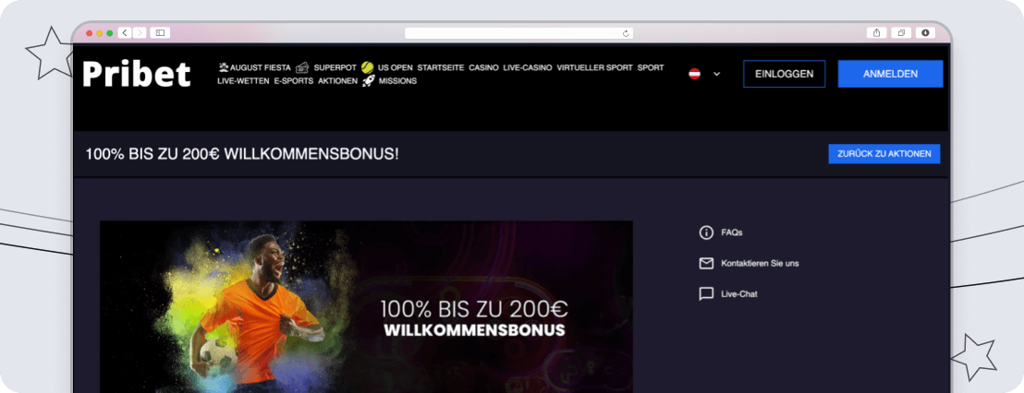Click ZURÜCK ZU AKTIONEN button
Screen dimensions: 1024x393
[884, 154]
